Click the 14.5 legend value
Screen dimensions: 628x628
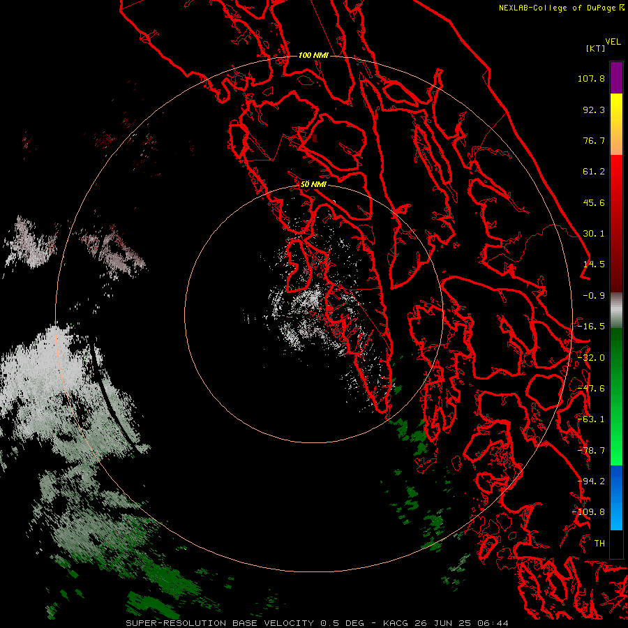[594, 264]
